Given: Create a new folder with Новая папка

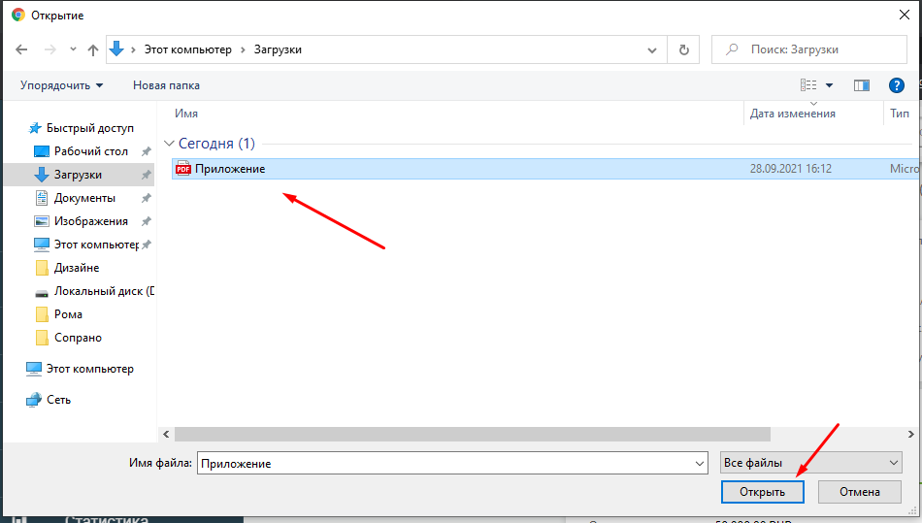Looking at the screenshot, I should coord(166,85).
